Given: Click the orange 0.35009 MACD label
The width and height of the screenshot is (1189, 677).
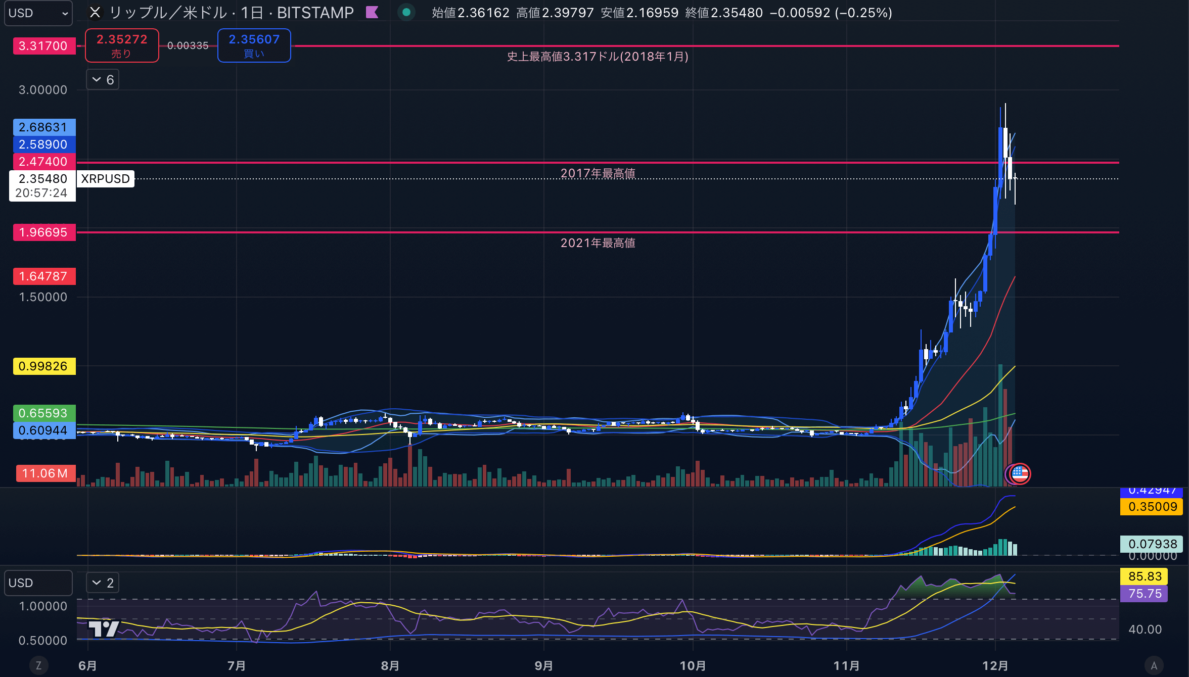Looking at the screenshot, I should coord(1152,507).
